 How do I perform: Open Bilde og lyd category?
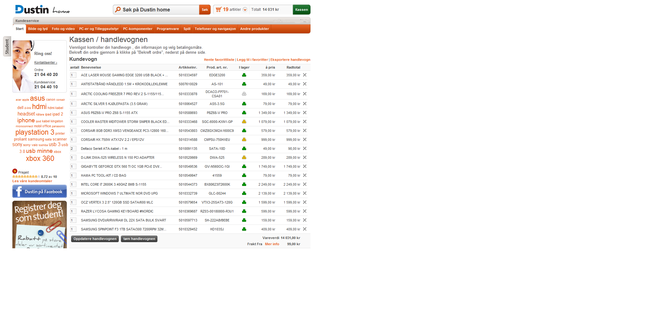click(x=38, y=29)
